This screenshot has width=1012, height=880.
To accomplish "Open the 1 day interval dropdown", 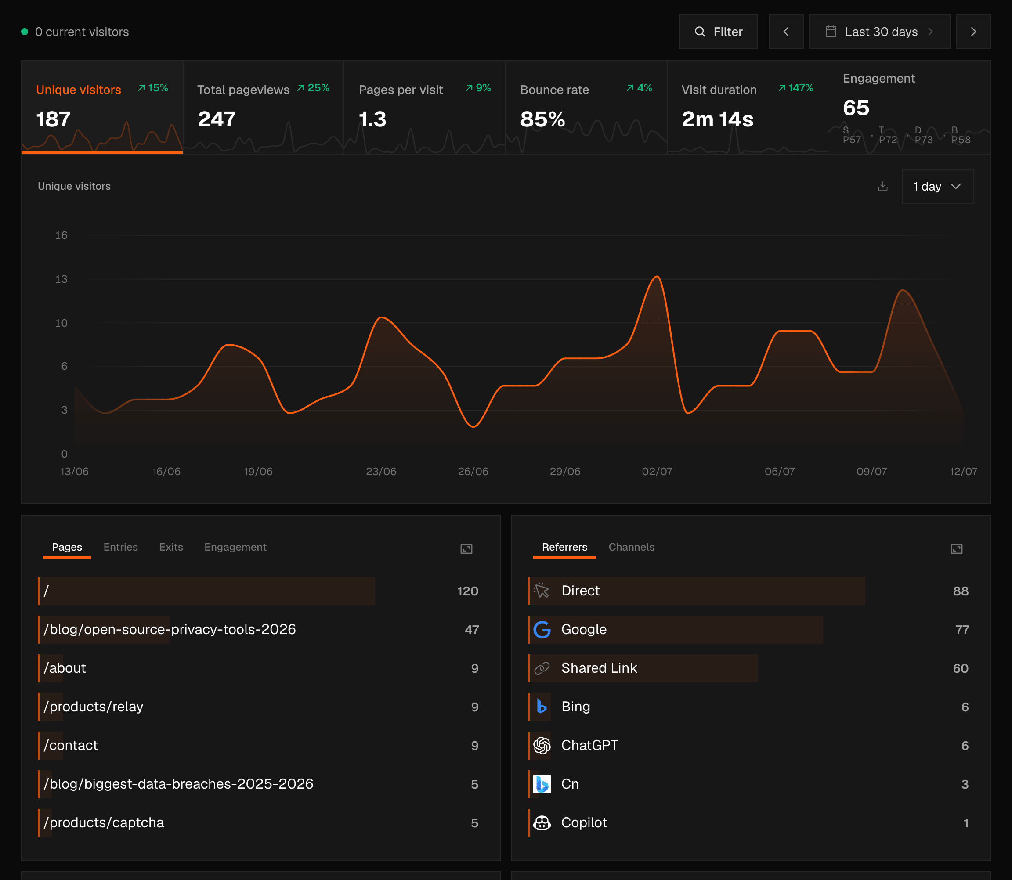I will point(937,186).
